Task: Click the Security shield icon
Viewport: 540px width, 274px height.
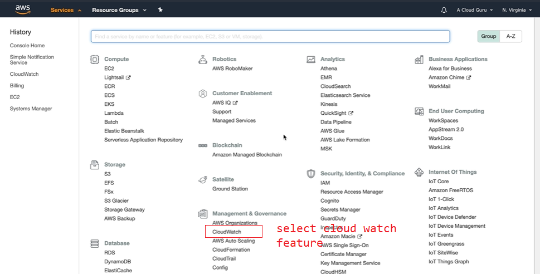Action: pyautogui.click(x=311, y=174)
